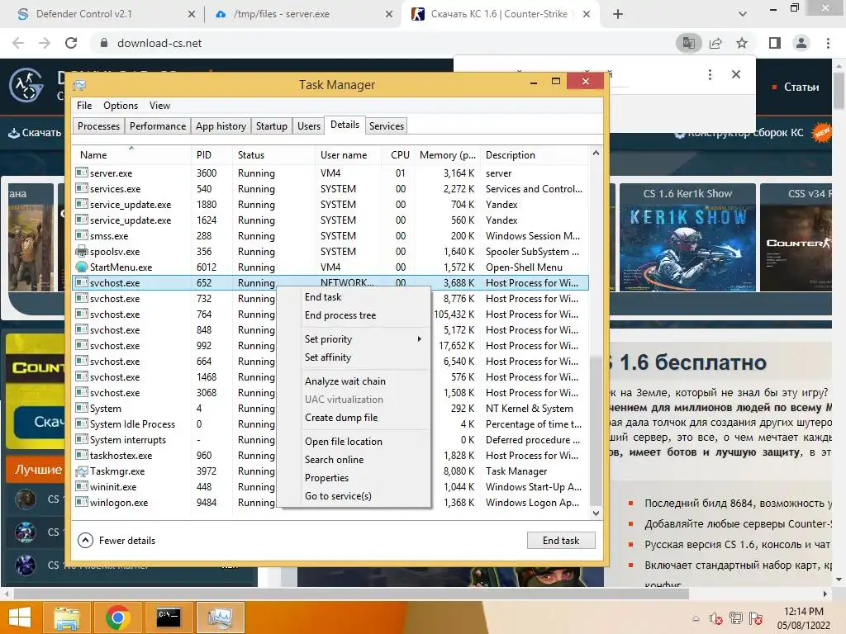
Task: Open CS 1.6 Ker1k Show thumbnail on webpage
Action: point(687,238)
